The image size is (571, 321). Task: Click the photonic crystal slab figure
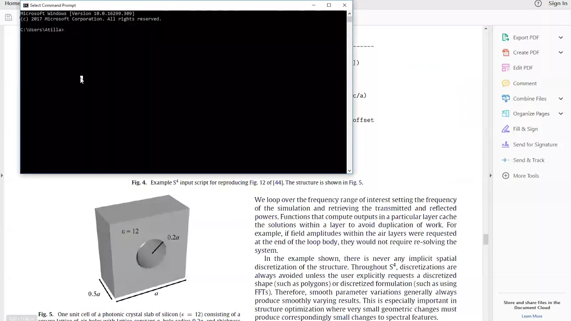point(142,247)
